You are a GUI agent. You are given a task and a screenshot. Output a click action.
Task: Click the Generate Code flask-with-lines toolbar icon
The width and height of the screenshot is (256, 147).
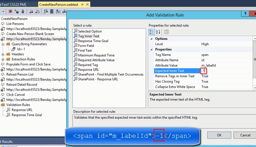pyautogui.click(x=46, y=11)
